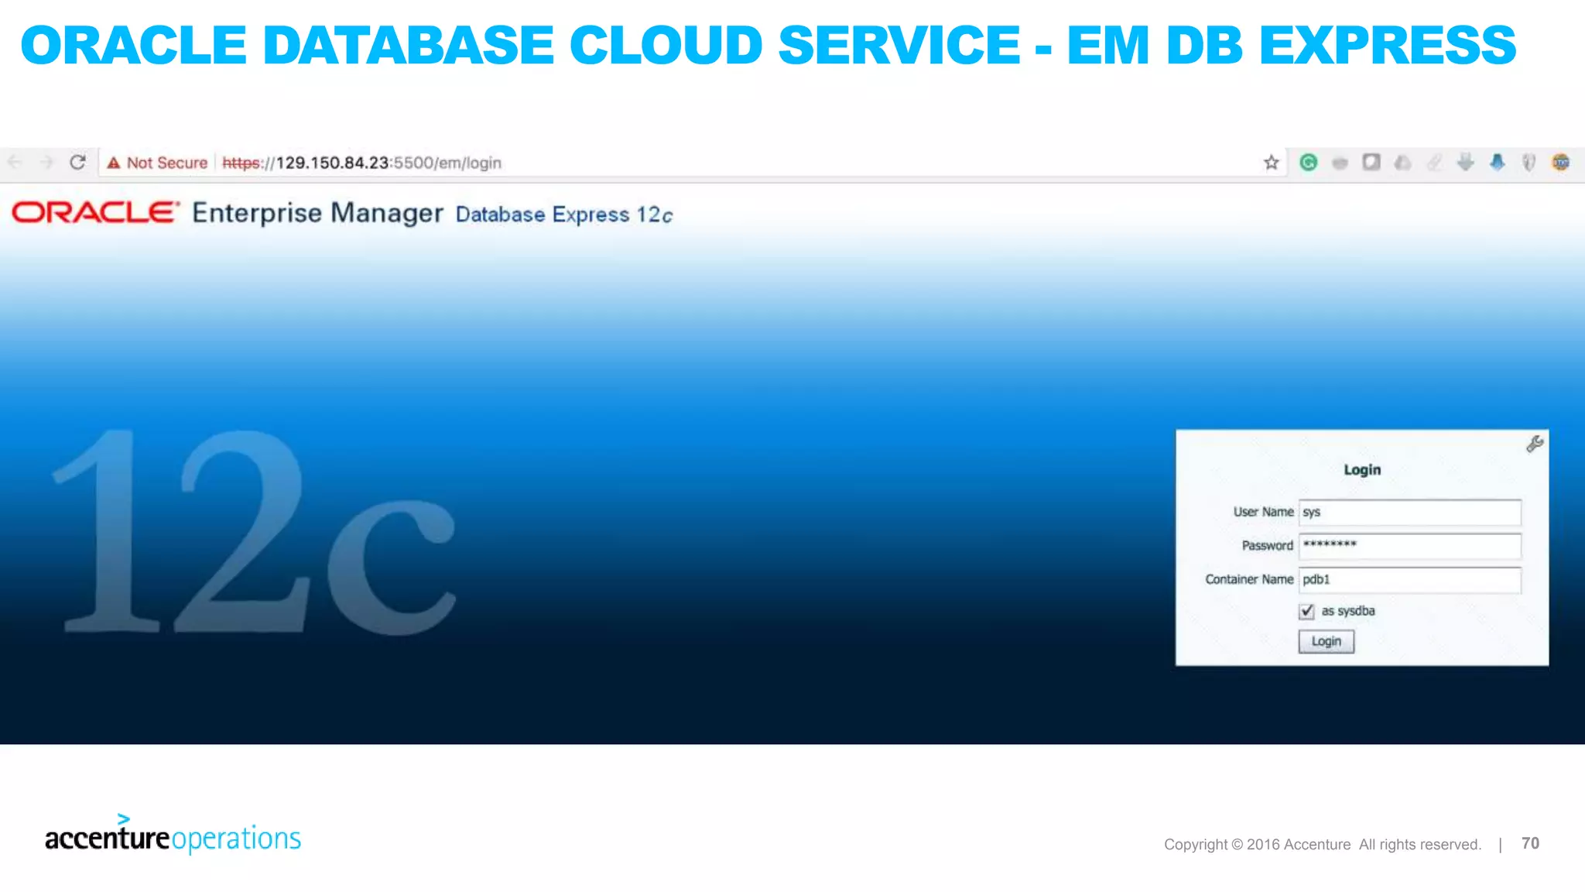1585x892 pixels.
Task: Click the Not Secure warning triangle
Action: [114, 163]
